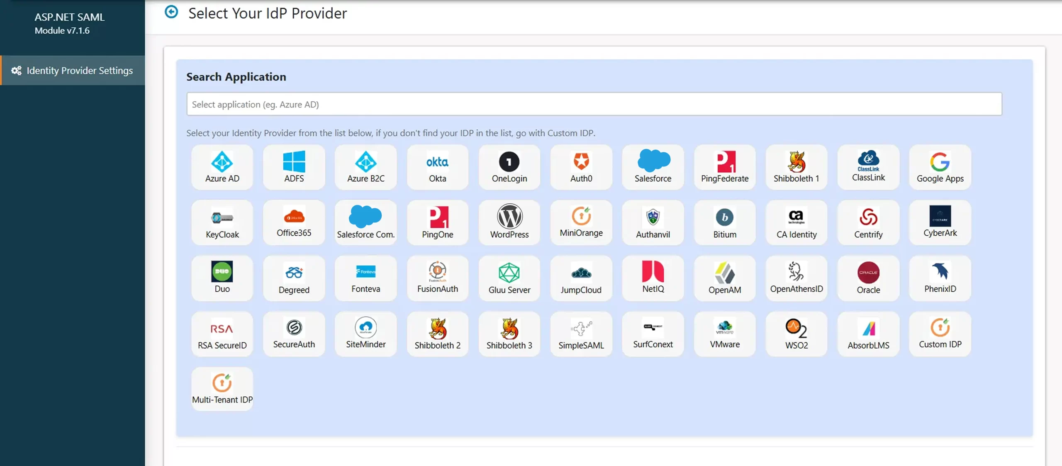
Task: Pick Gluu Server provider
Action: point(509,278)
